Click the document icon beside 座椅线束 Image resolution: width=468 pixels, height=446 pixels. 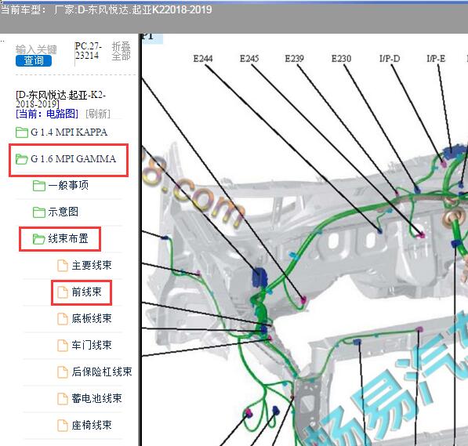(63, 425)
